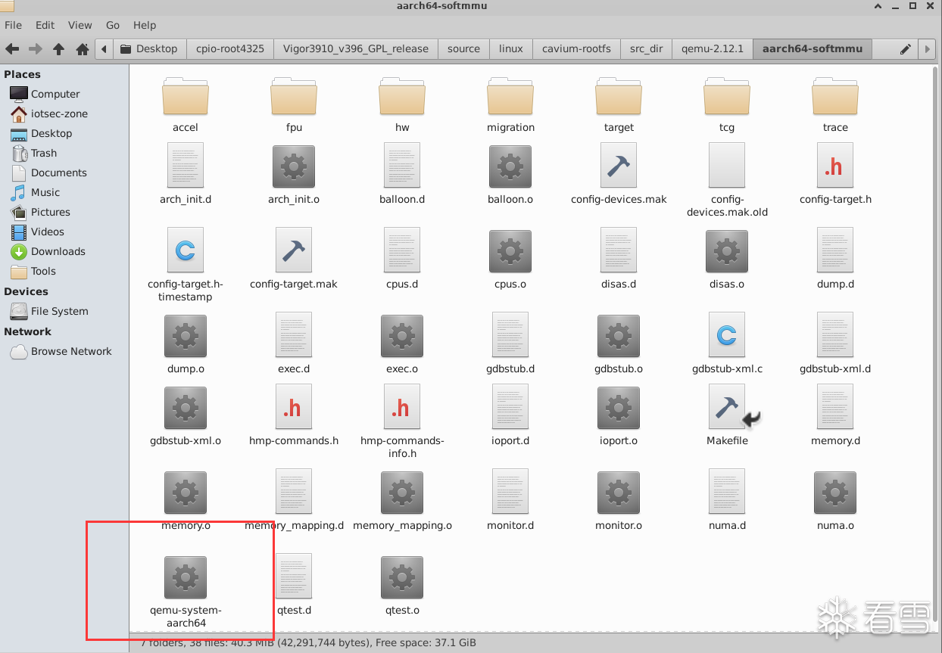Jump to the cavium-rootfs path button
This screenshot has width=942, height=653.
click(576, 48)
